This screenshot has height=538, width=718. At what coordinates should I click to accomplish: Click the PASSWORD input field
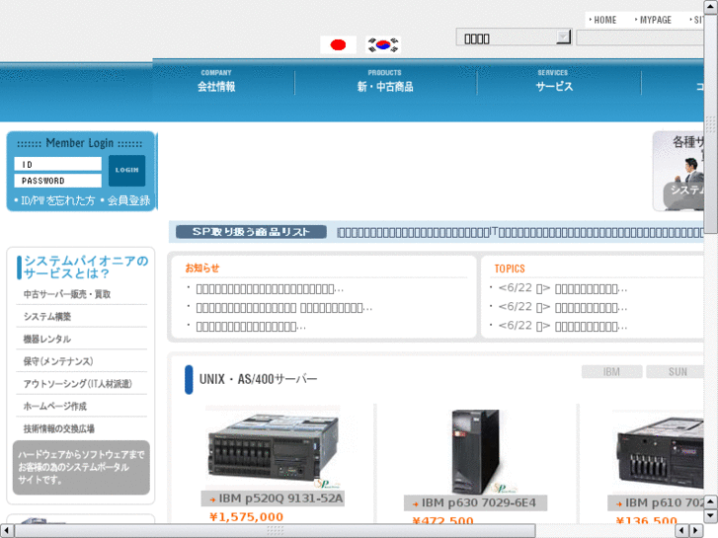tap(57, 181)
